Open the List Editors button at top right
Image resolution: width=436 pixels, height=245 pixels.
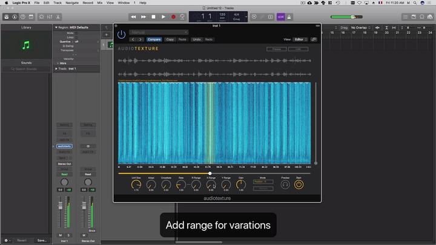[405, 17]
